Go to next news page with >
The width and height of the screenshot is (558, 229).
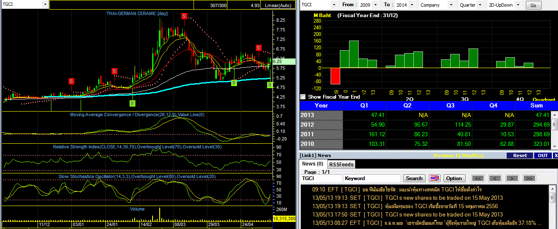tap(512, 178)
